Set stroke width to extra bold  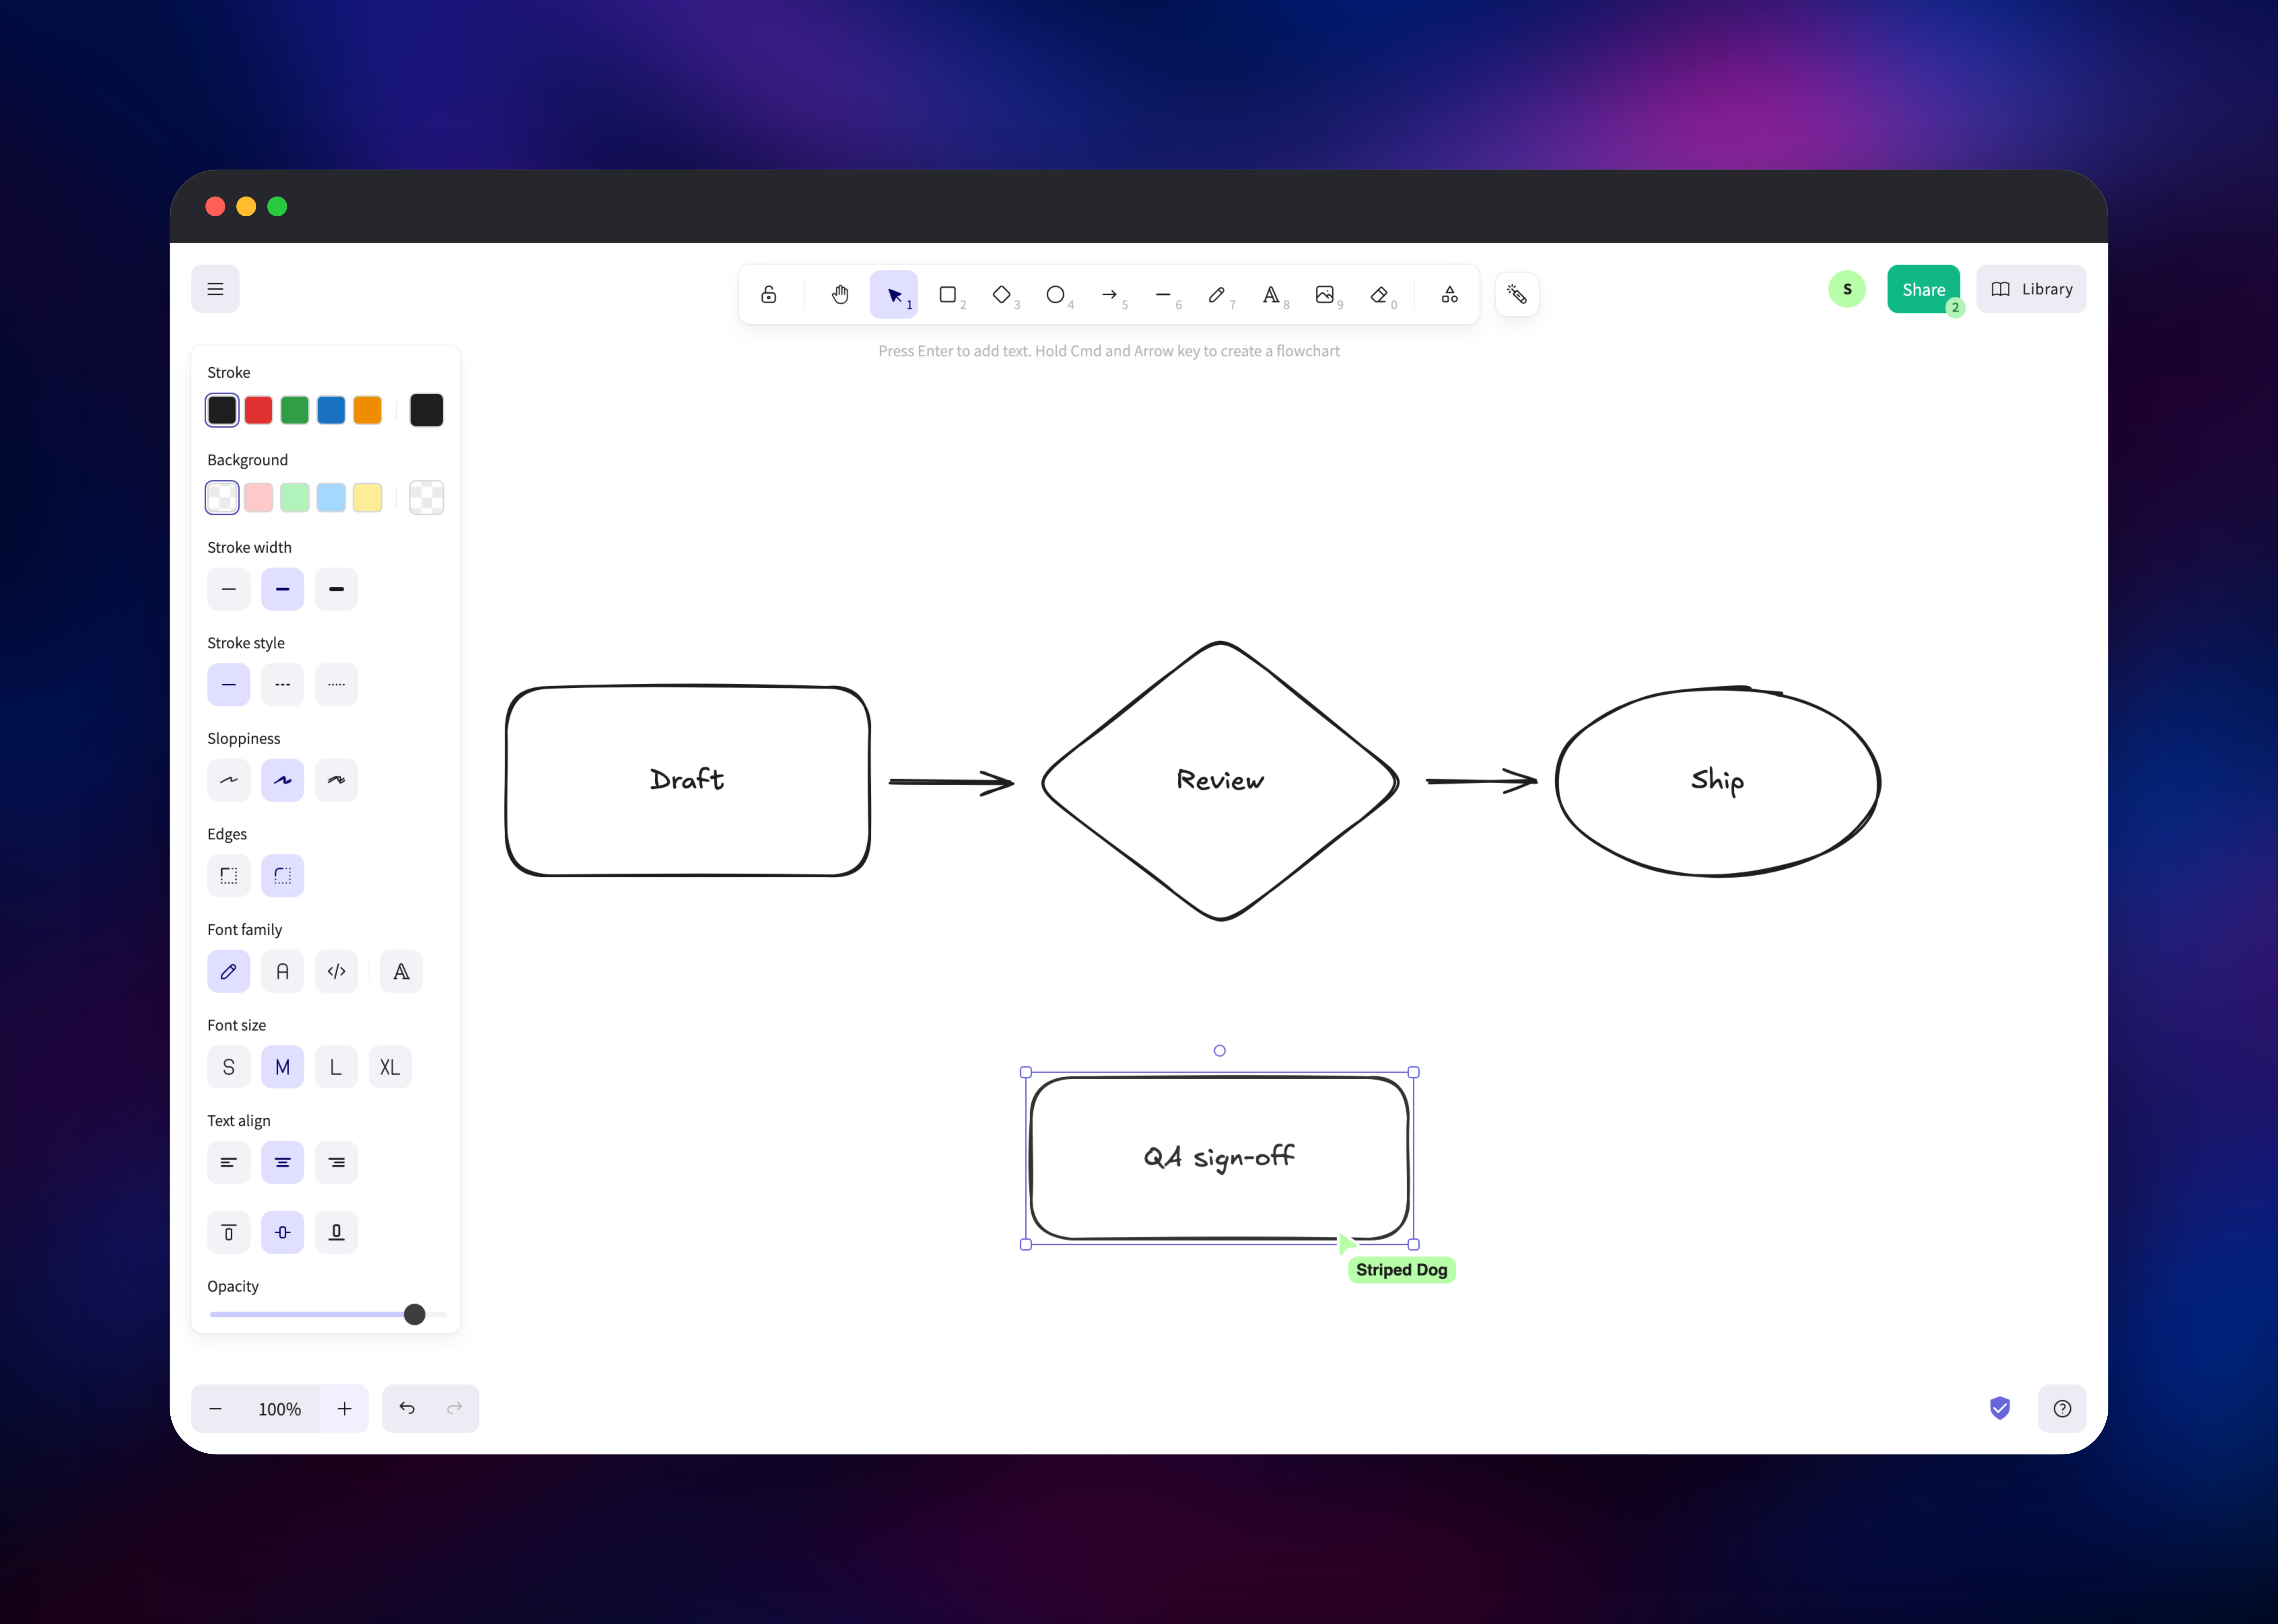[x=336, y=589]
